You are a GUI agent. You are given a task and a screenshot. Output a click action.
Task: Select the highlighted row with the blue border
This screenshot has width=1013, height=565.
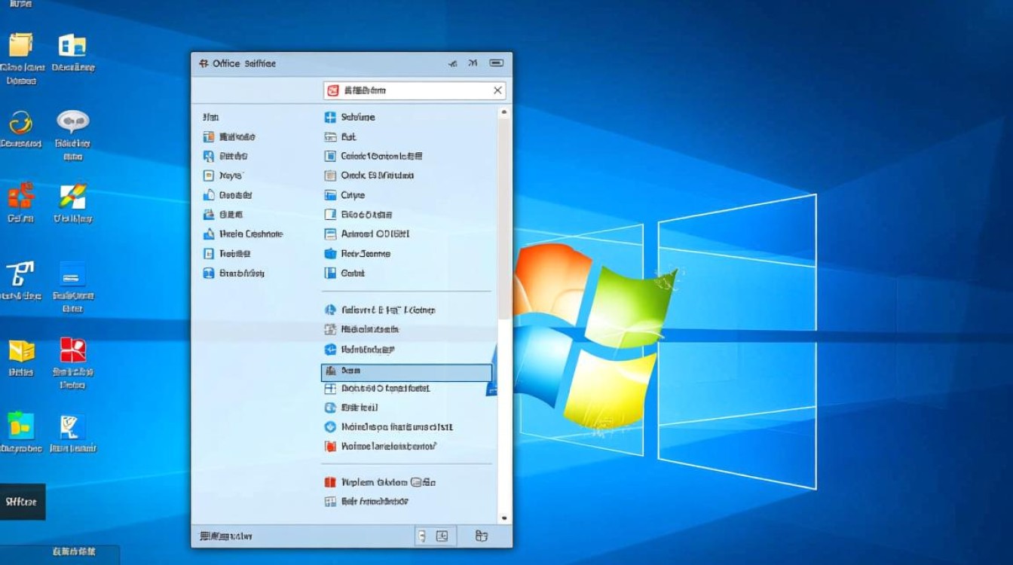(406, 371)
